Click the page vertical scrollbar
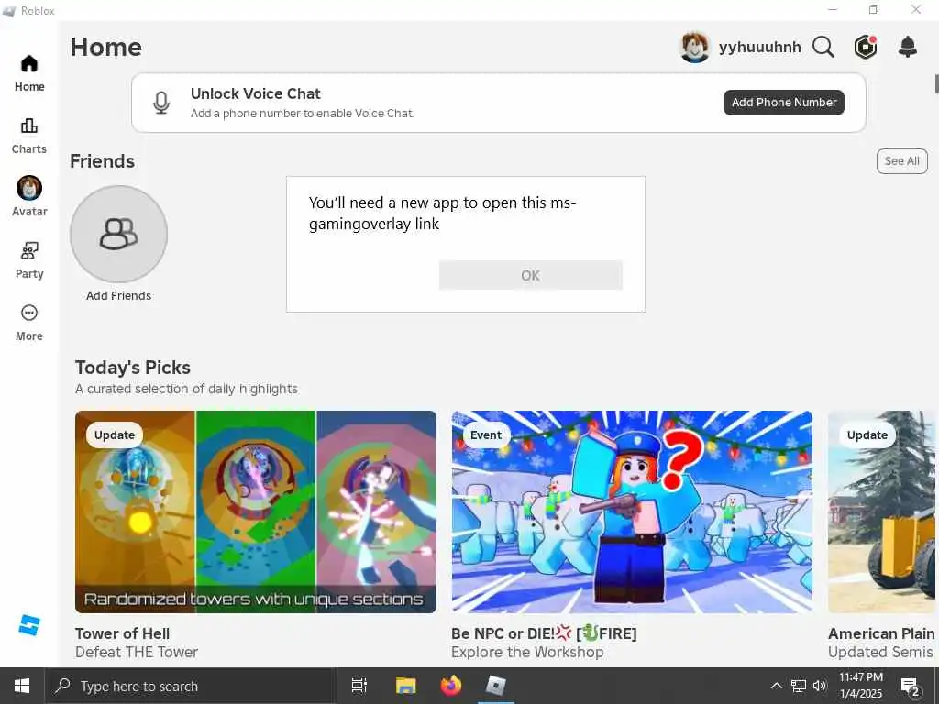Screen dimensions: 939x704 point(936,83)
